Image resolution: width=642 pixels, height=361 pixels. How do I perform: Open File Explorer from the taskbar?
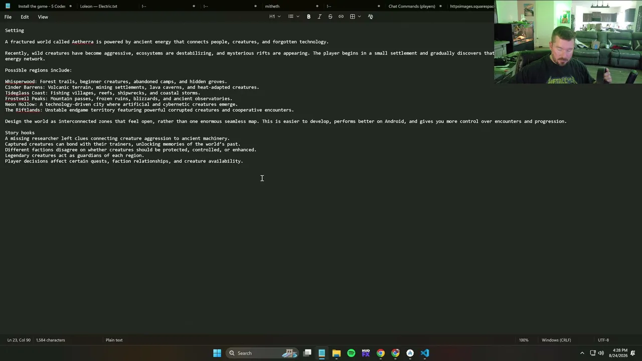(337, 353)
